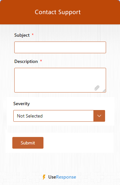
Task: Click the Description field label
Action: point(26,61)
